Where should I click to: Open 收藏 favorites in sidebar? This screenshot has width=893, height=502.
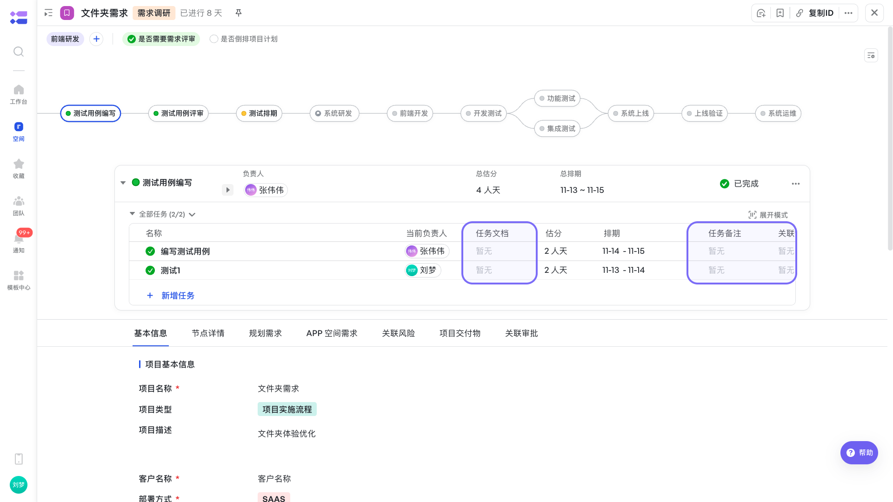19,169
